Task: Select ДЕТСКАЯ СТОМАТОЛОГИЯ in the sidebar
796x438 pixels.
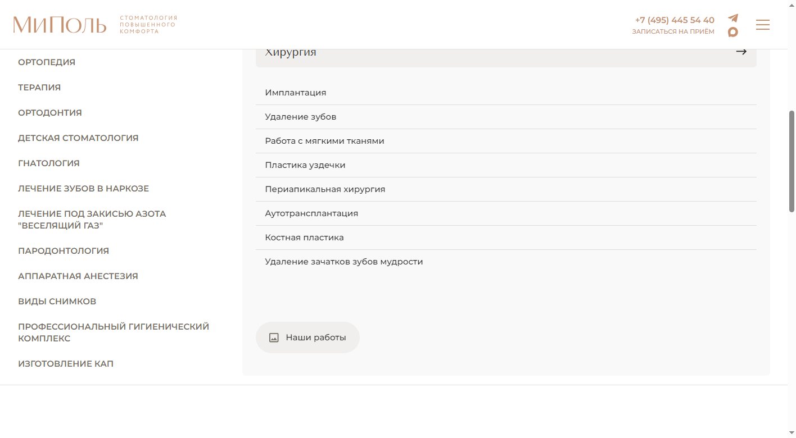Action: (78, 138)
